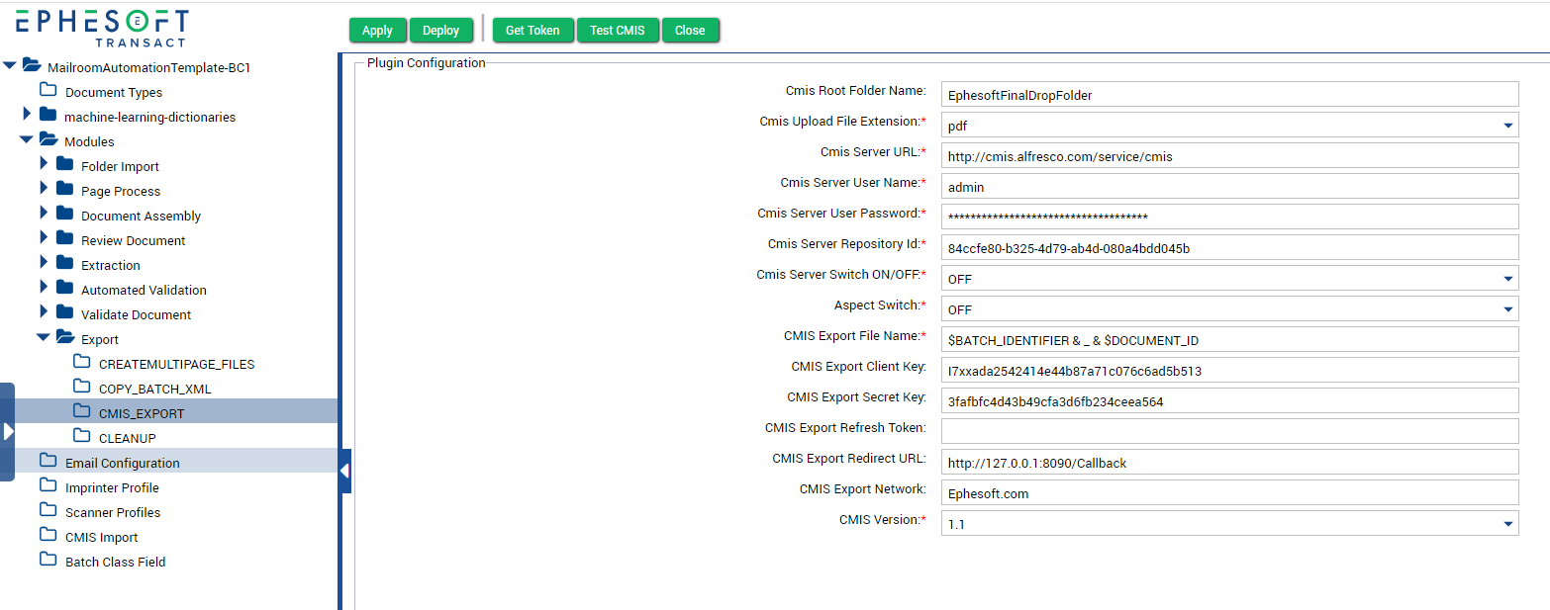Click the Imprinter Profile folder icon

tap(48, 485)
